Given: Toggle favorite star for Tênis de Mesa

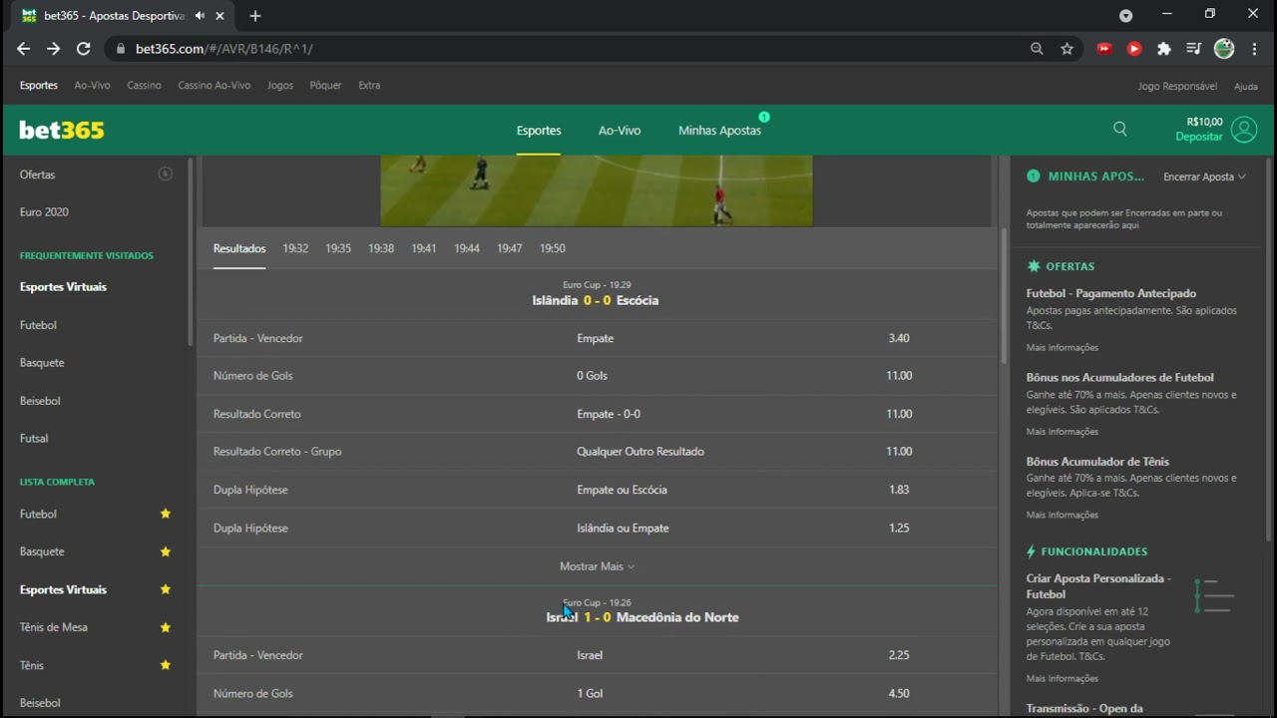Looking at the screenshot, I should tap(166, 627).
